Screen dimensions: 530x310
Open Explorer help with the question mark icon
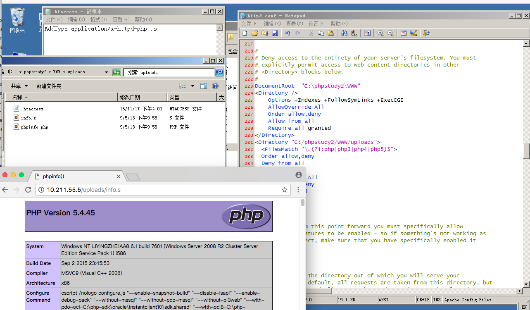(215, 86)
